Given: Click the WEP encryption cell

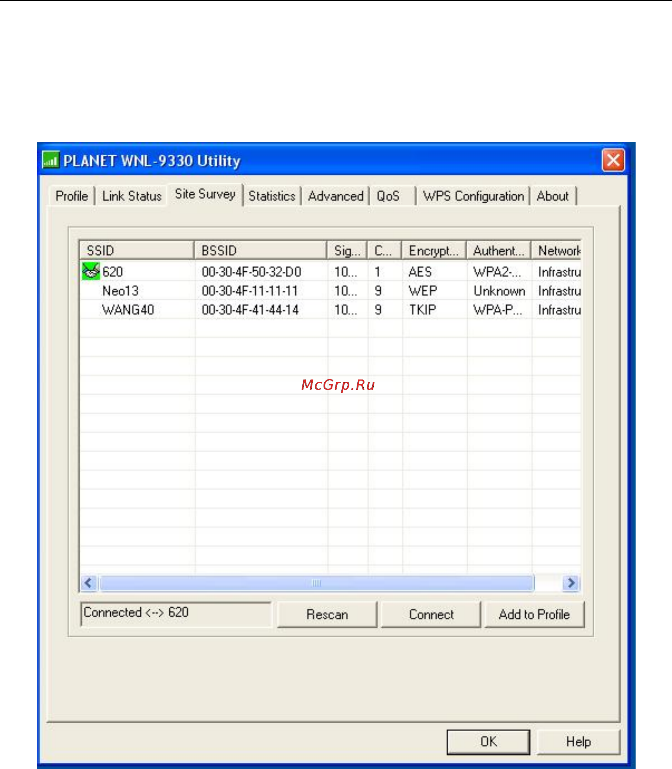Looking at the screenshot, I should pyautogui.click(x=423, y=290).
